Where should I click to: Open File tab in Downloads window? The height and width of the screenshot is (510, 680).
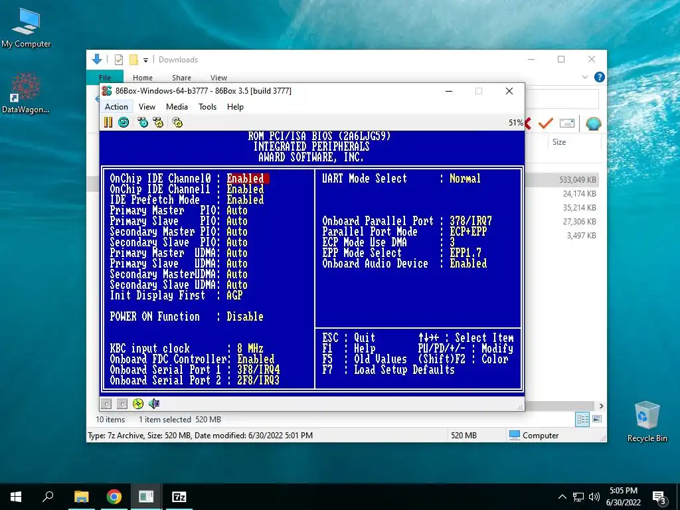[105, 77]
